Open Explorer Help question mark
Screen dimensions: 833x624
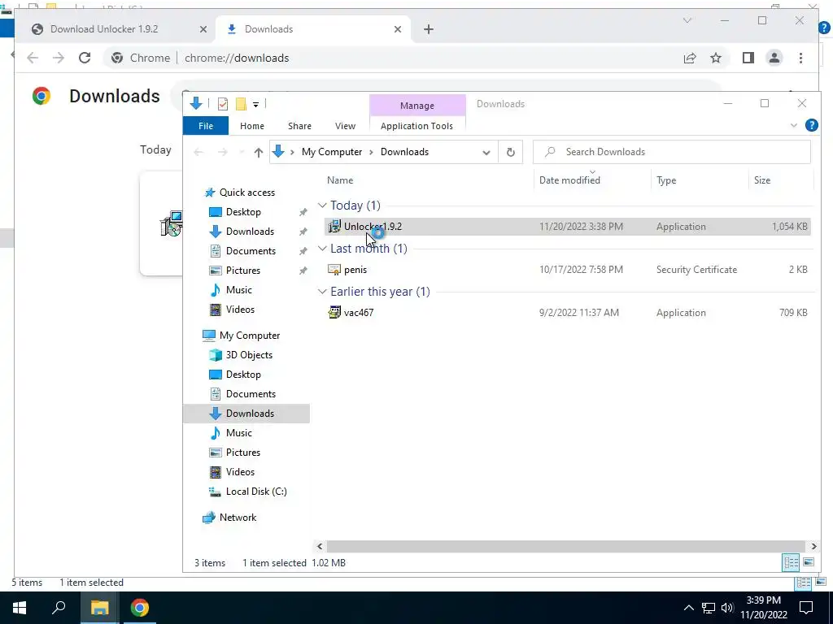pyautogui.click(x=811, y=125)
